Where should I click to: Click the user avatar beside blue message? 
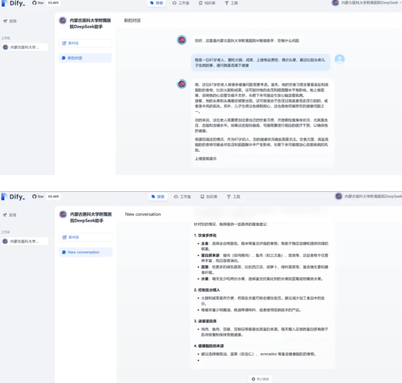340,59
